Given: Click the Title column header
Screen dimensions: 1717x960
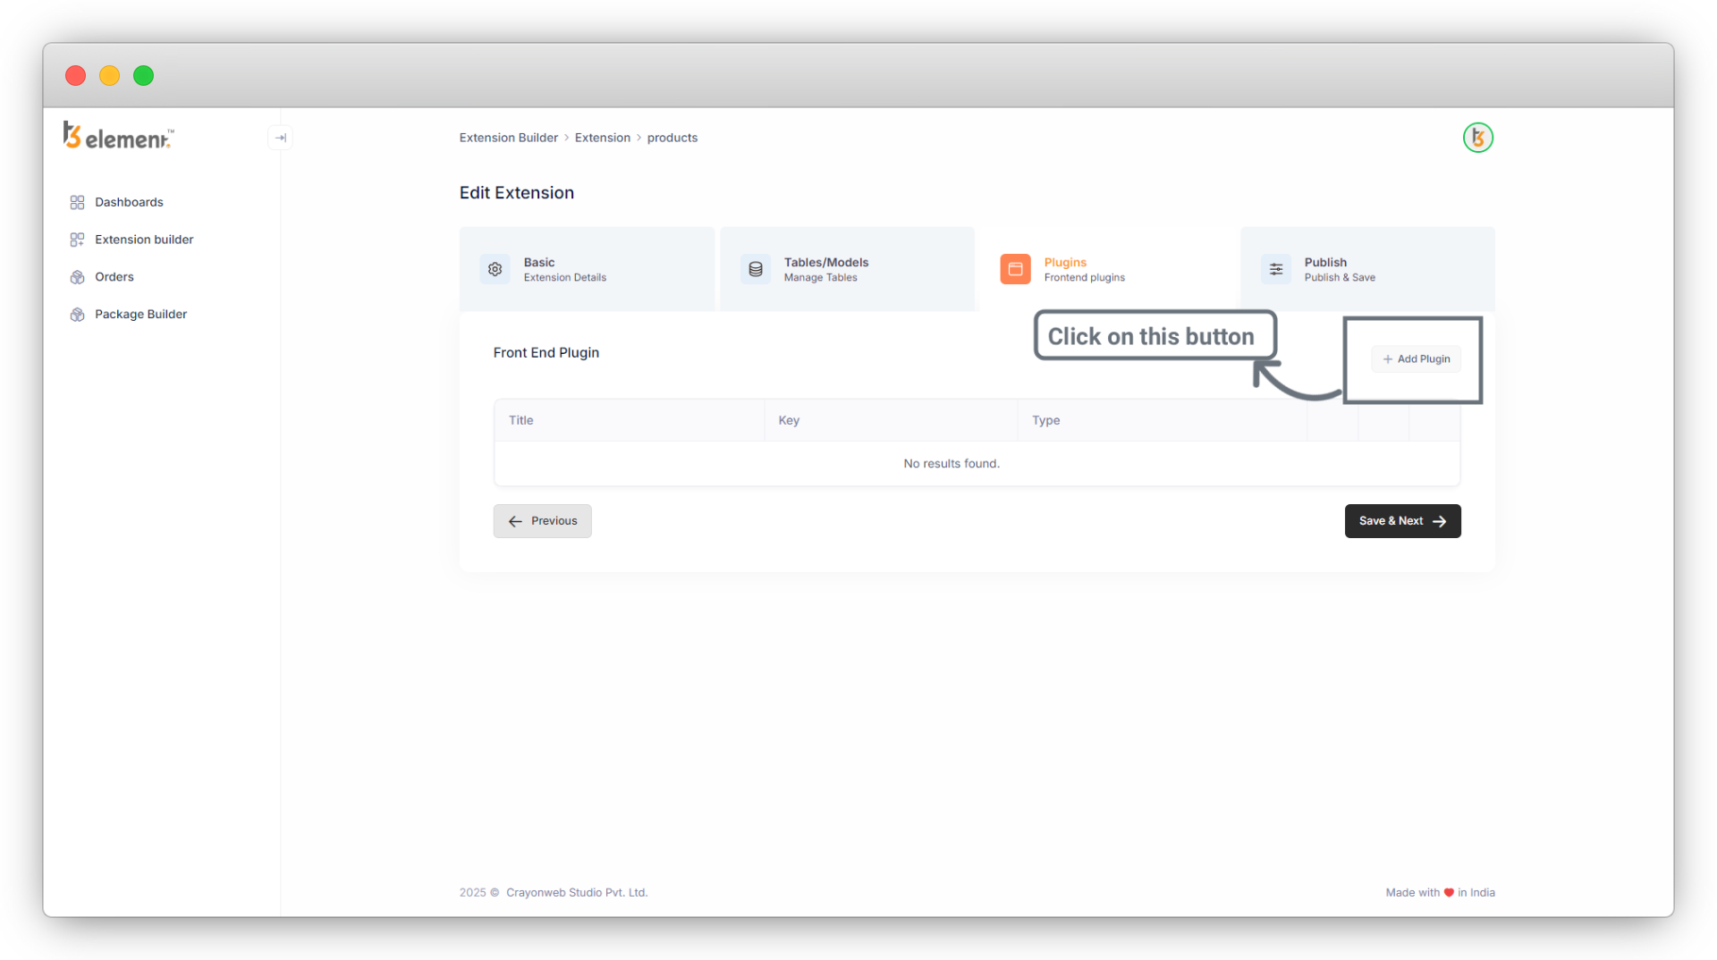Looking at the screenshot, I should pos(521,420).
